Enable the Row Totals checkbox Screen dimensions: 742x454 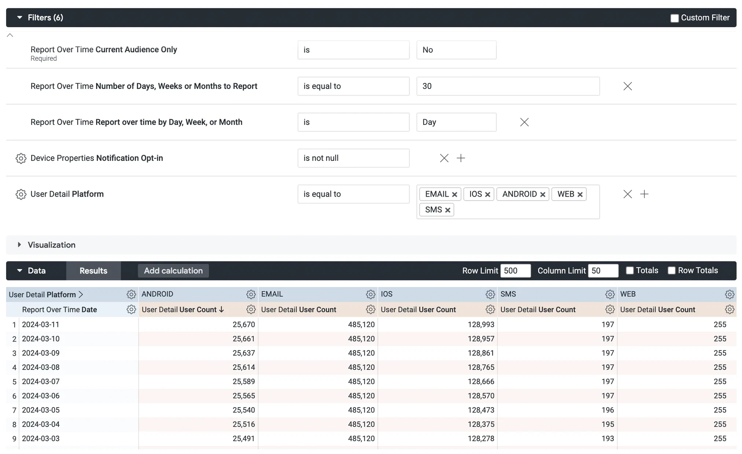672,270
